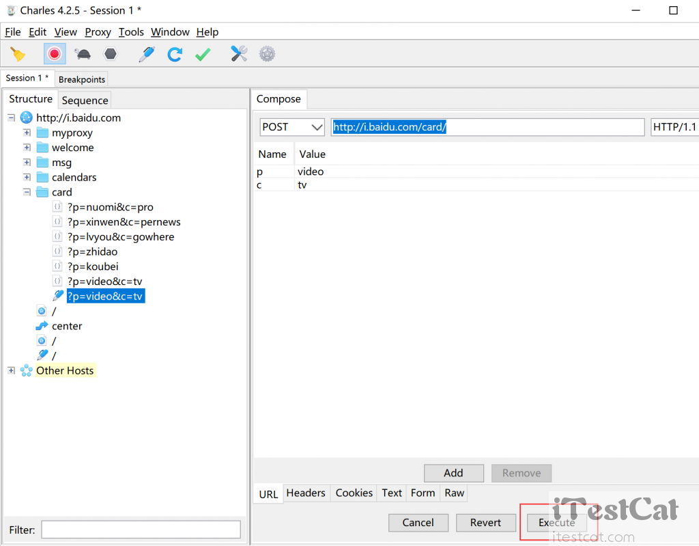The image size is (699, 546).
Task: Click the Filter input field
Action: click(x=141, y=530)
